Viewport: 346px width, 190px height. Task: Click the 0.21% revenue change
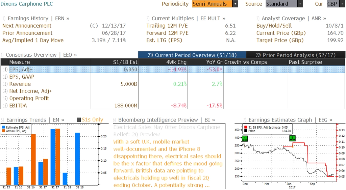[180, 84]
